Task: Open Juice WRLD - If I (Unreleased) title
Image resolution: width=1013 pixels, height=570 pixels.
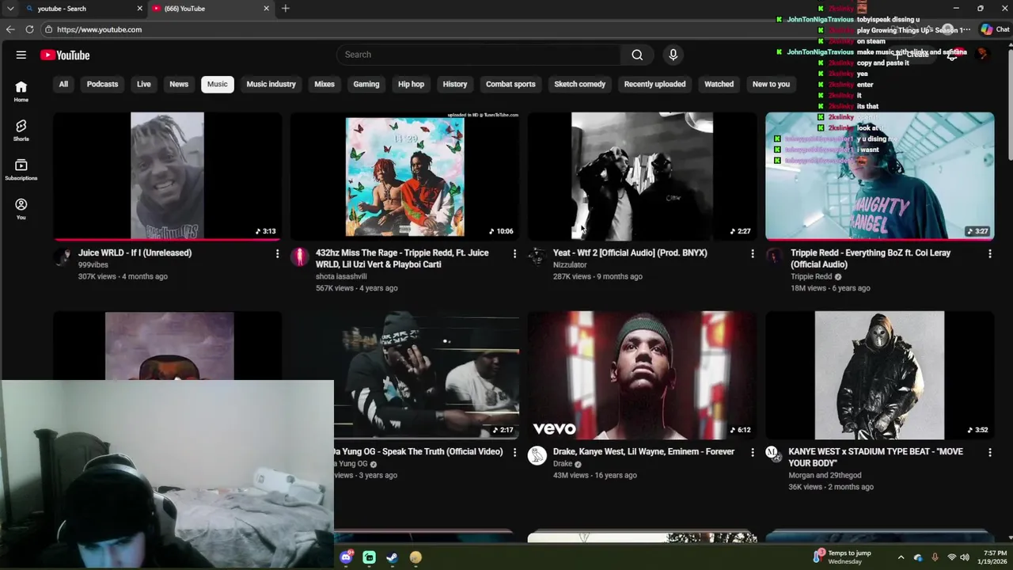Action: click(x=135, y=253)
